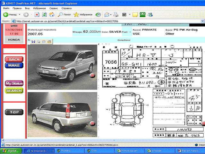Open the Forward button history dropdown arrow
This screenshot has height=154, width=205.
pyautogui.click(x=31, y=14)
